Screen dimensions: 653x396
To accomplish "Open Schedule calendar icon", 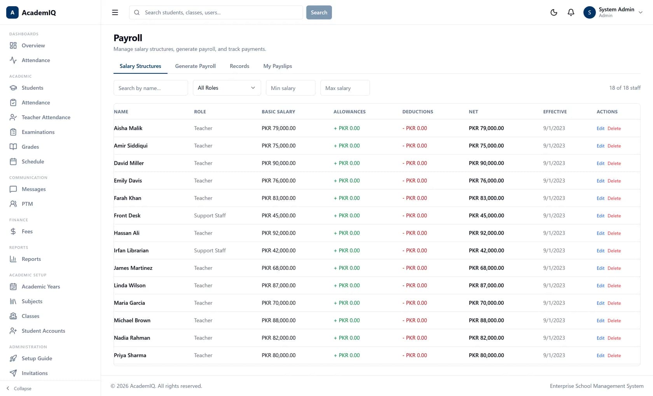I will pos(13,162).
